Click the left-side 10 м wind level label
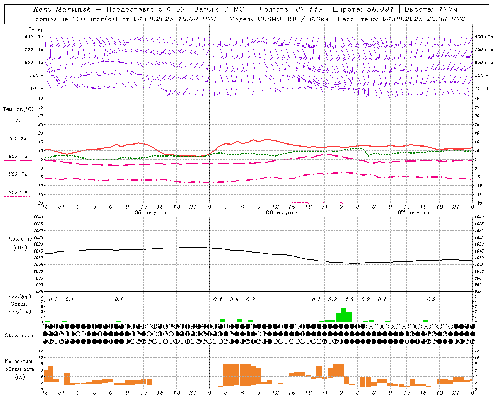 [x=37, y=88]
